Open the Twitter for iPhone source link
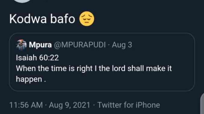The height and width of the screenshot is (114, 204). tap(129, 105)
